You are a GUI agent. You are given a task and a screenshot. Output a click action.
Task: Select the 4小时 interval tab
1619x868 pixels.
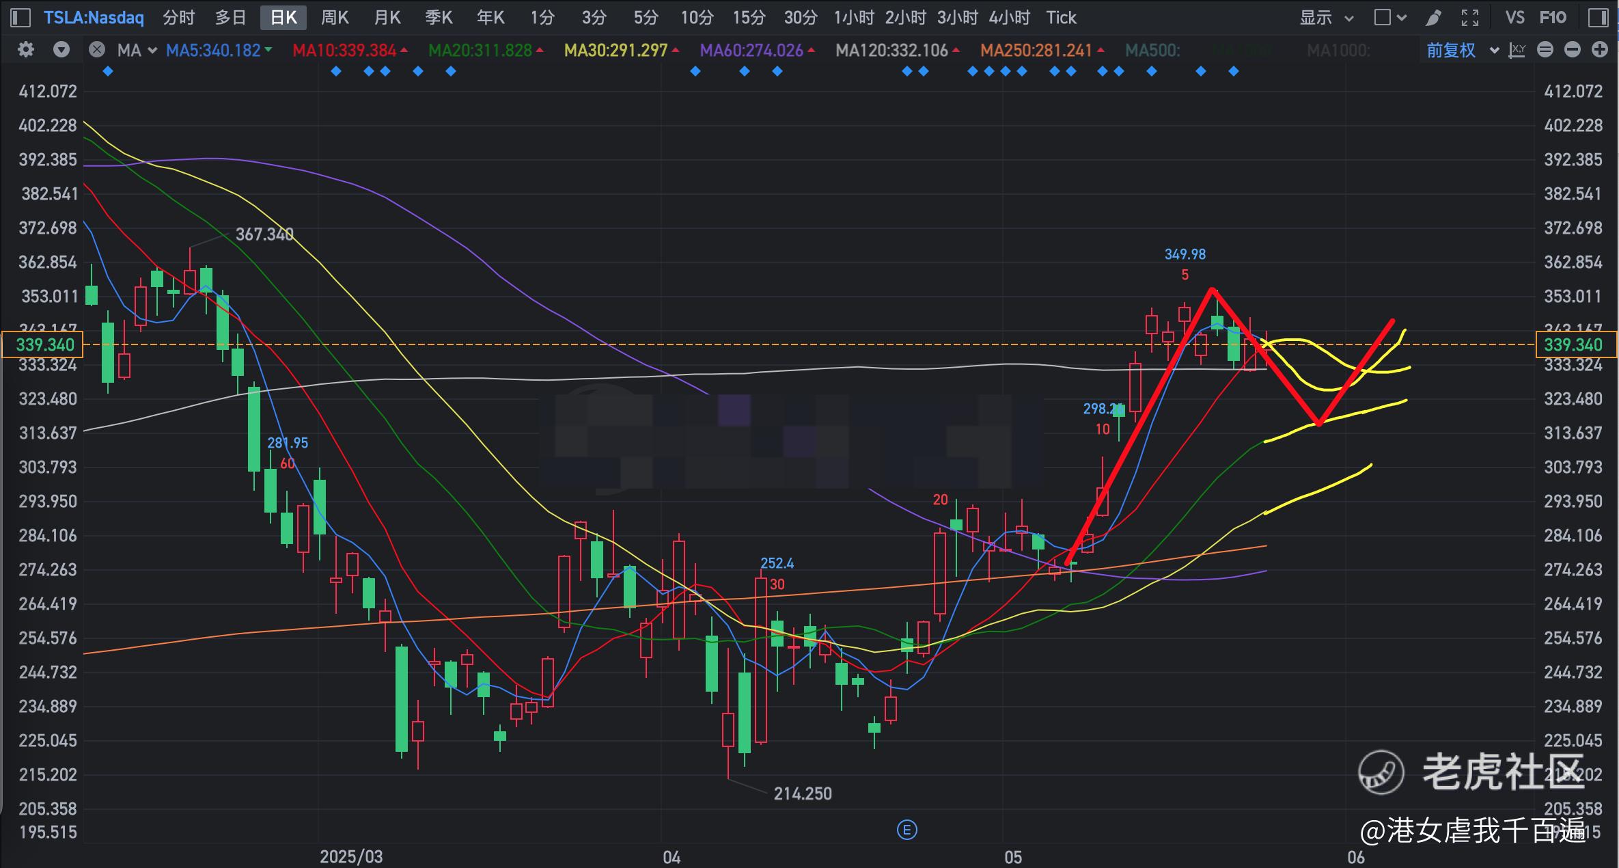pos(1010,17)
